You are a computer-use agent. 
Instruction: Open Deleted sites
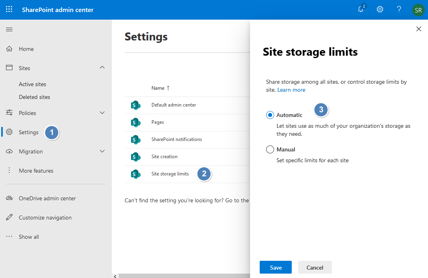point(34,97)
